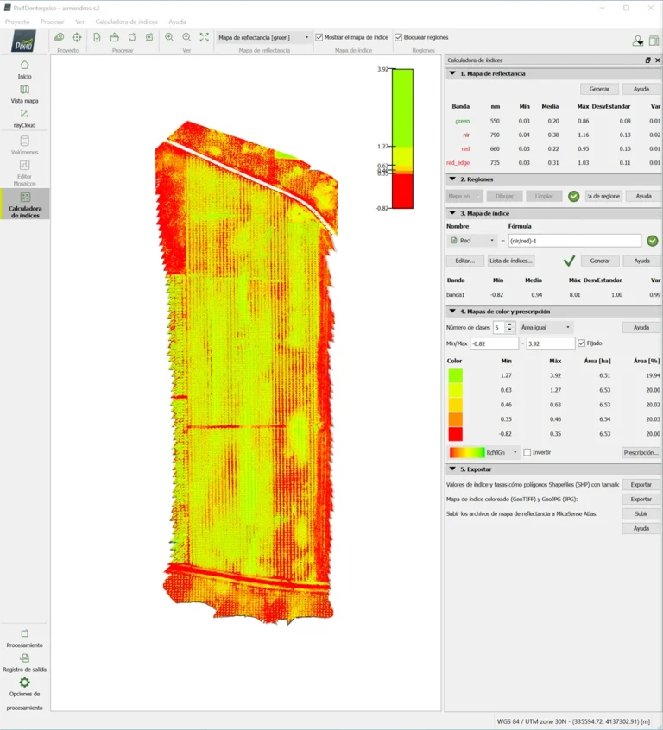Click the Prescripción... button

pyautogui.click(x=641, y=452)
